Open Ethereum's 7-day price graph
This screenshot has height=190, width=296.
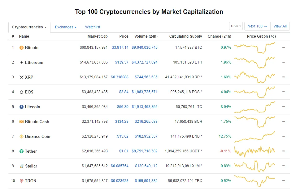tap(255, 62)
